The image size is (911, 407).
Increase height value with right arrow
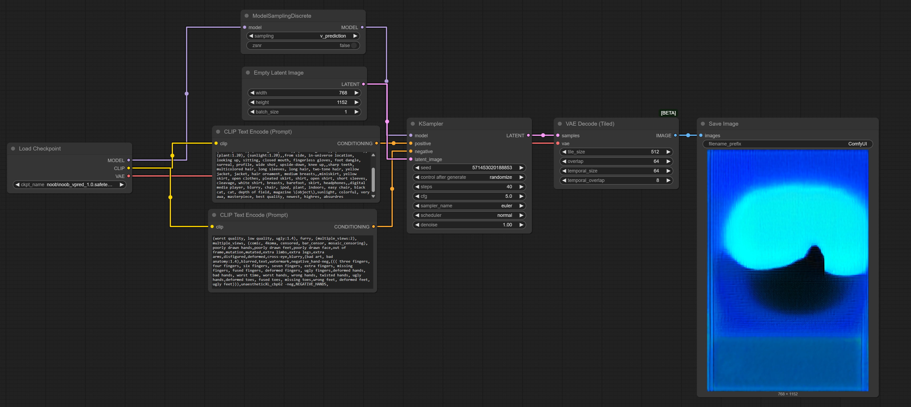[x=357, y=102]
